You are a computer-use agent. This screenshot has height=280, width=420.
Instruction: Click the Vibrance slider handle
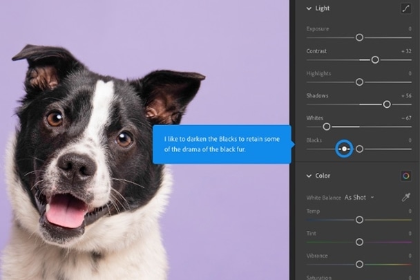pyautogui.click(x=359, y=264)
